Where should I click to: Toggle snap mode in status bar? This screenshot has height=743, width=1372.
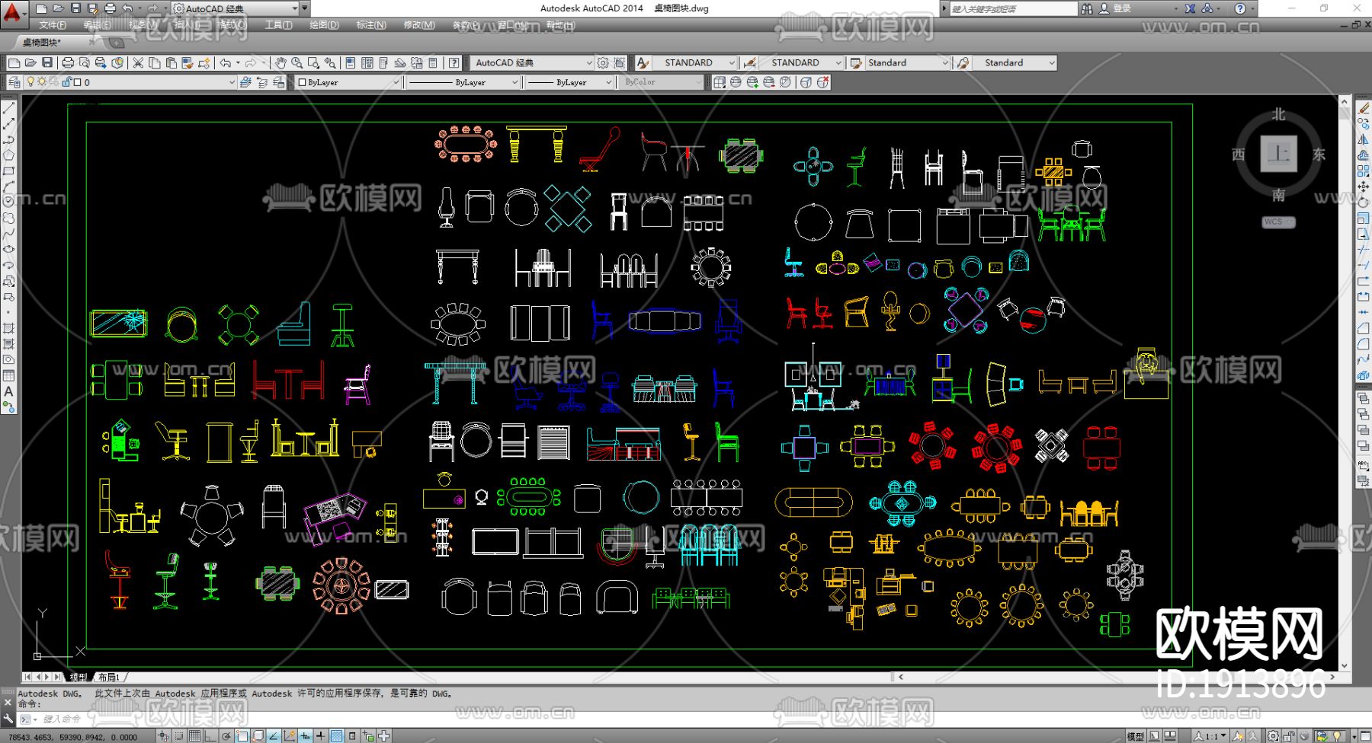(178, 736)
